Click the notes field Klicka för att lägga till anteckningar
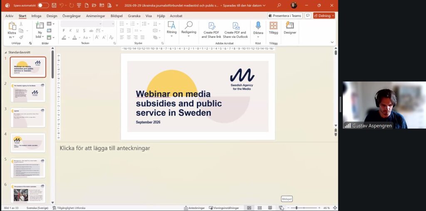 (105, 148)
